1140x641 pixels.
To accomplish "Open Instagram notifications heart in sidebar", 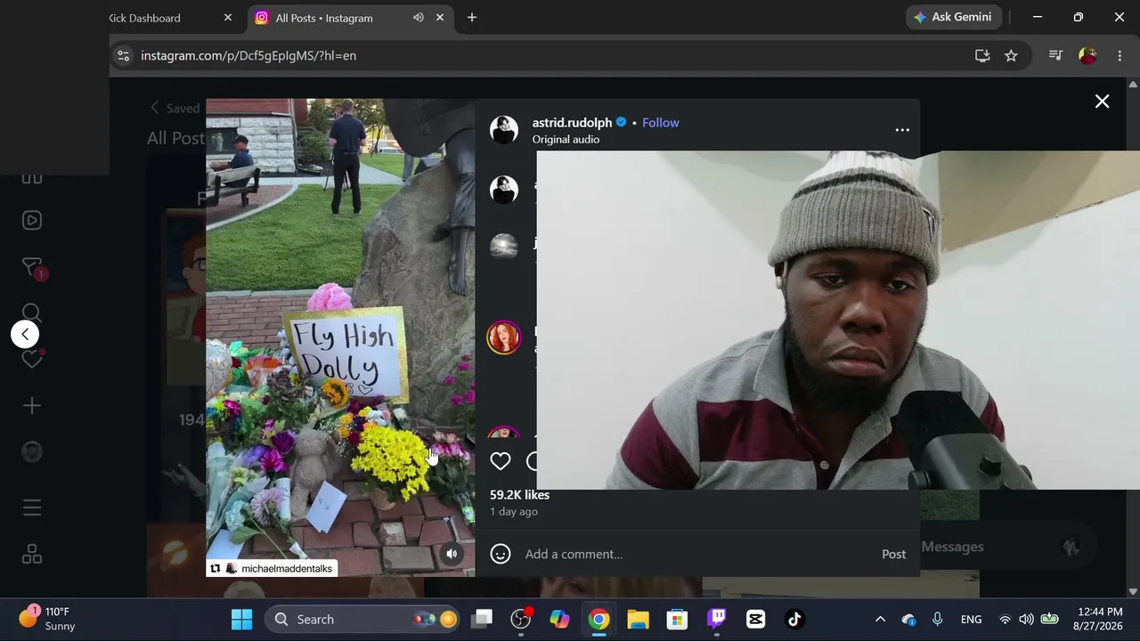I will pyautogui.click(x=32, y=359).
